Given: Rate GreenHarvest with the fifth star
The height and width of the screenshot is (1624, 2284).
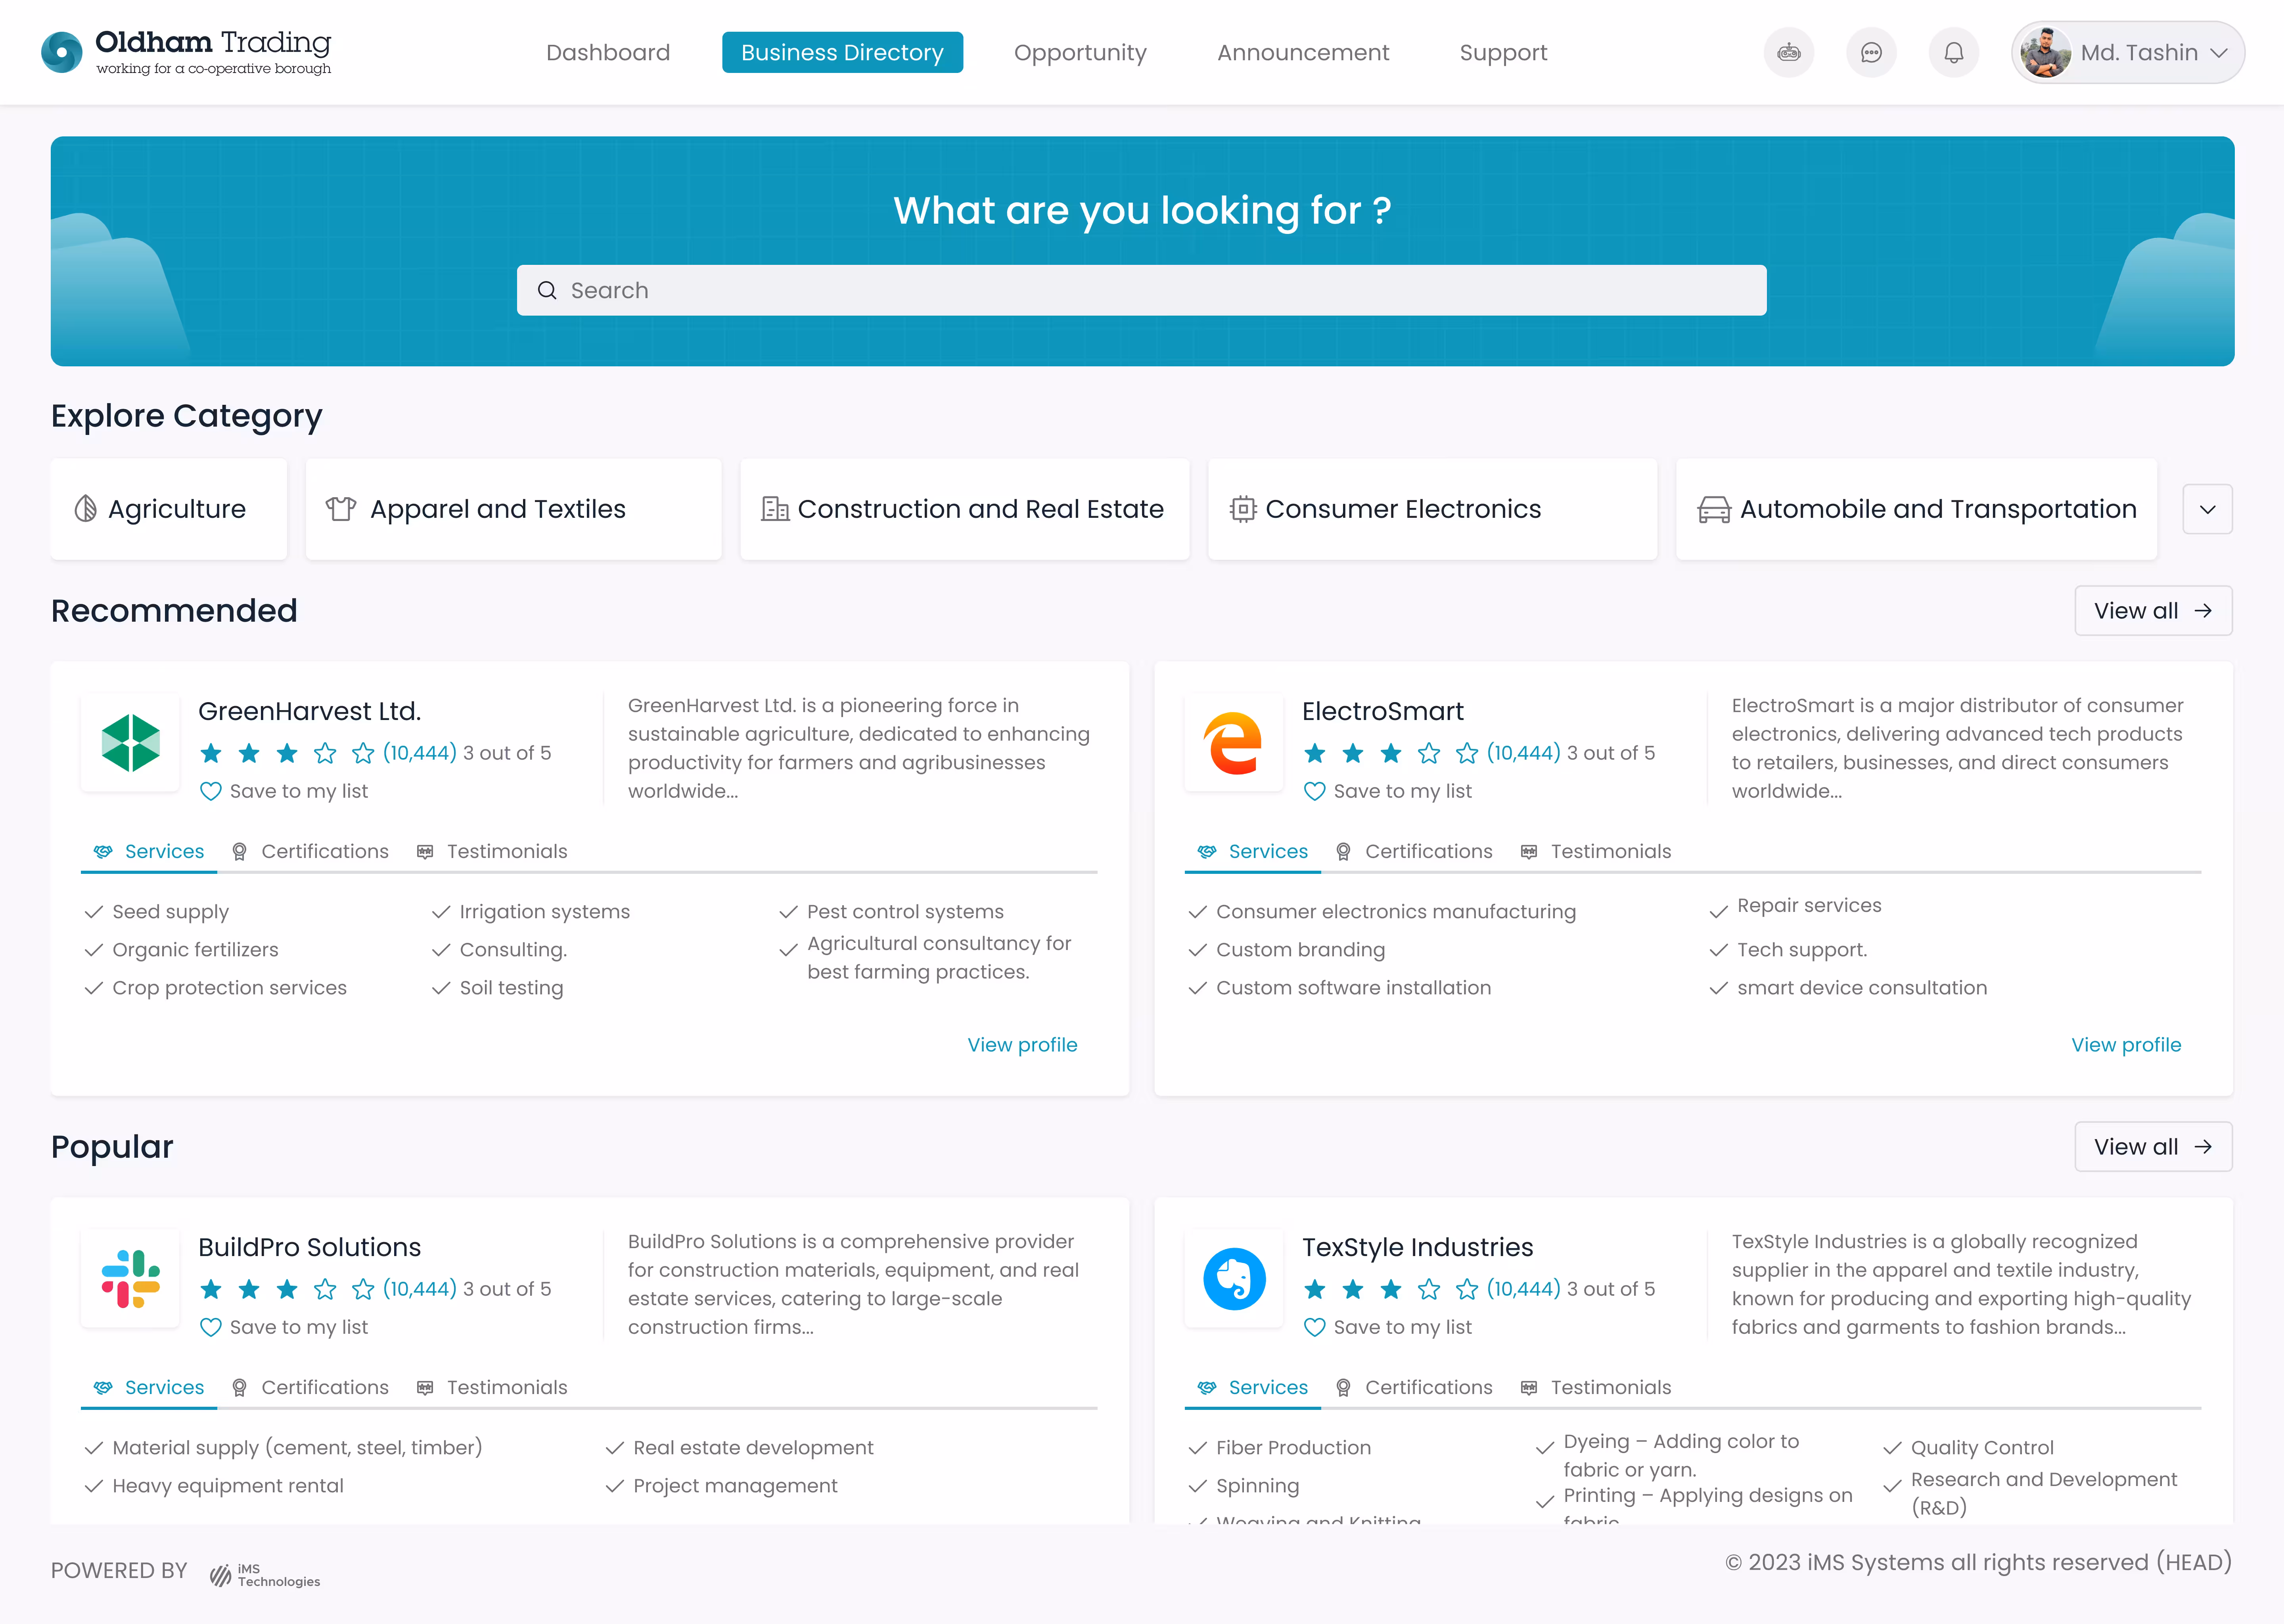Looking at the screenshot, I should coord(363,753).
